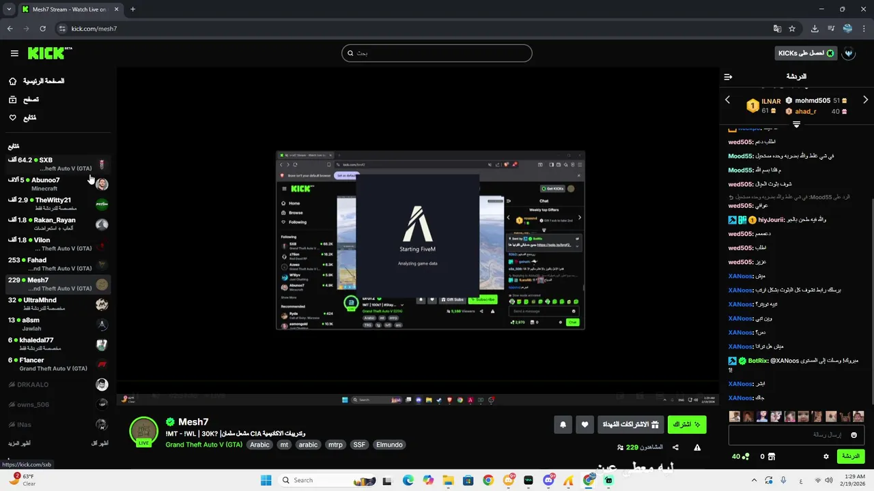Click the Grand Theft Auto V category link
874x491 pixels.
coord(204,445)
